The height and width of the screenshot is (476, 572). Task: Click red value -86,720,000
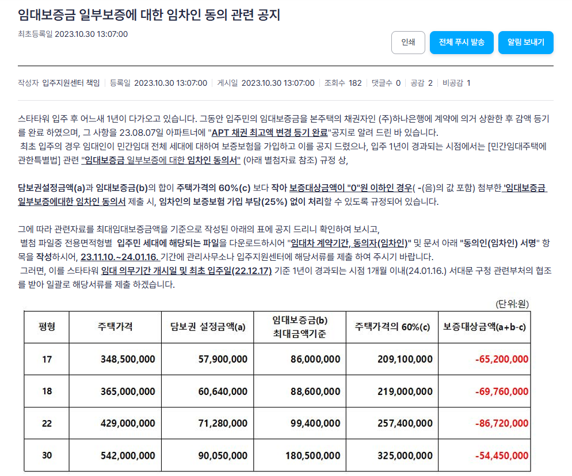pyautogui.click(x=502, y=424)
